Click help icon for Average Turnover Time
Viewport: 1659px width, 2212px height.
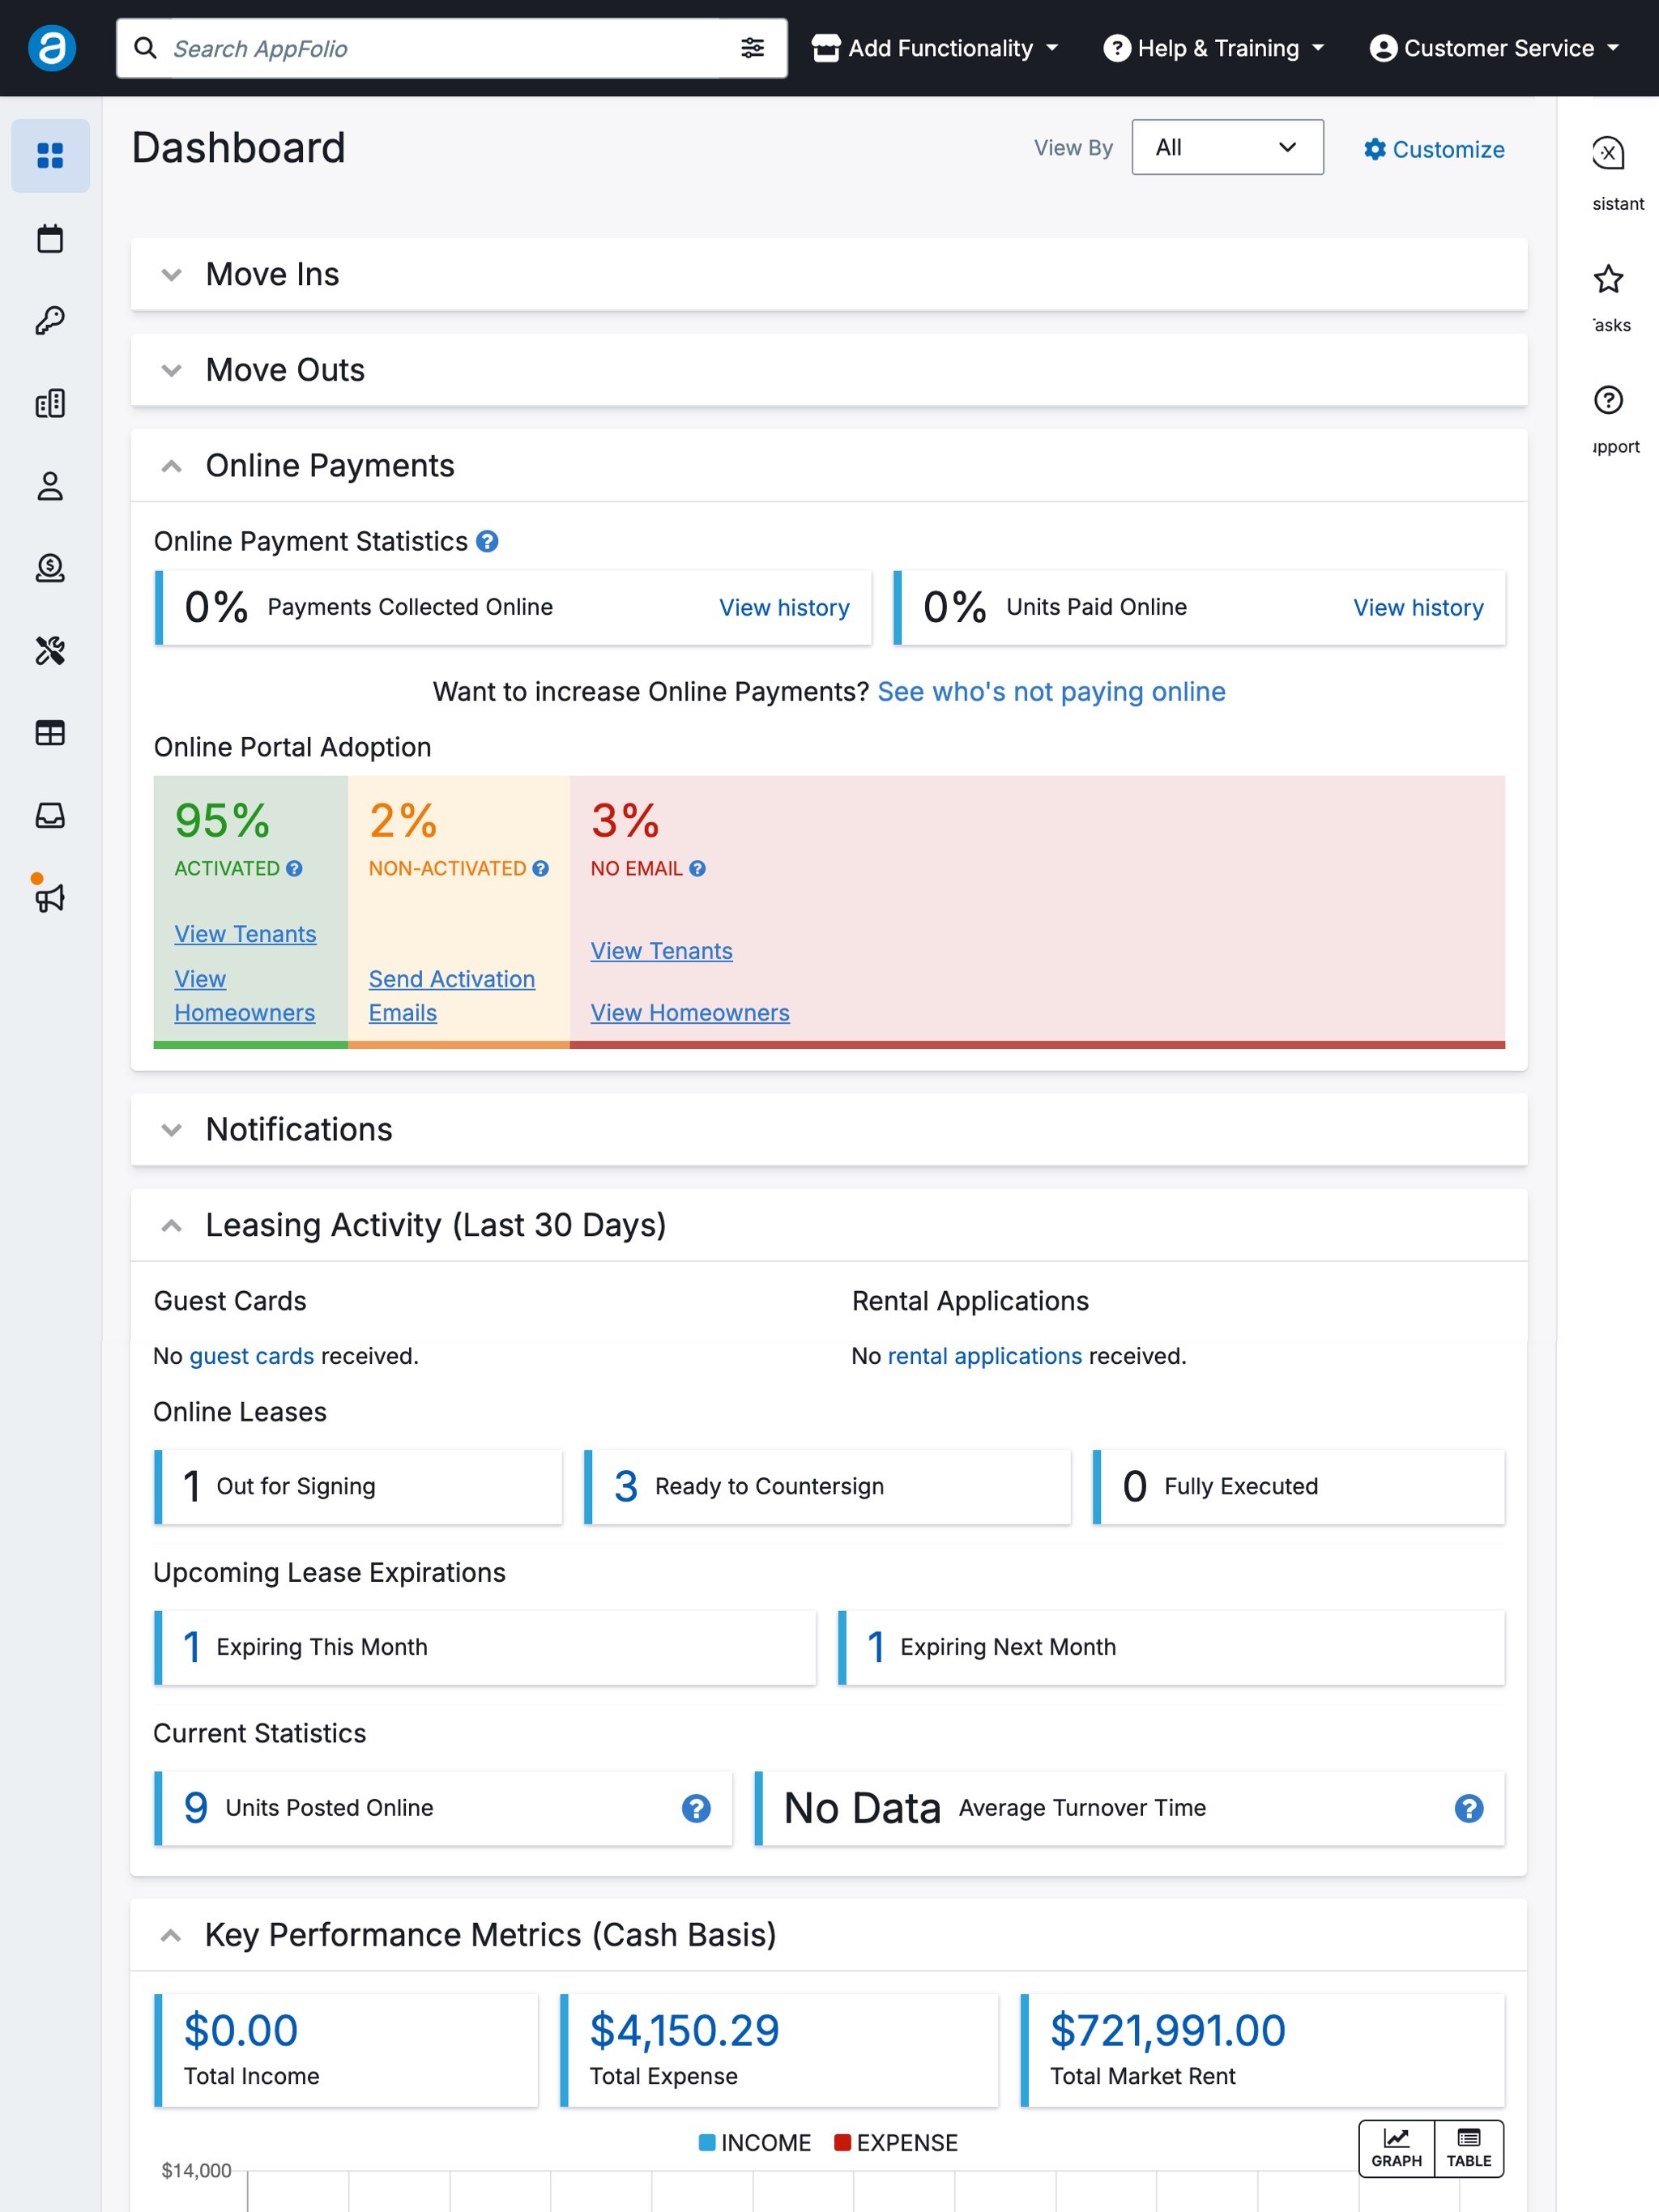(1468, 1808)
